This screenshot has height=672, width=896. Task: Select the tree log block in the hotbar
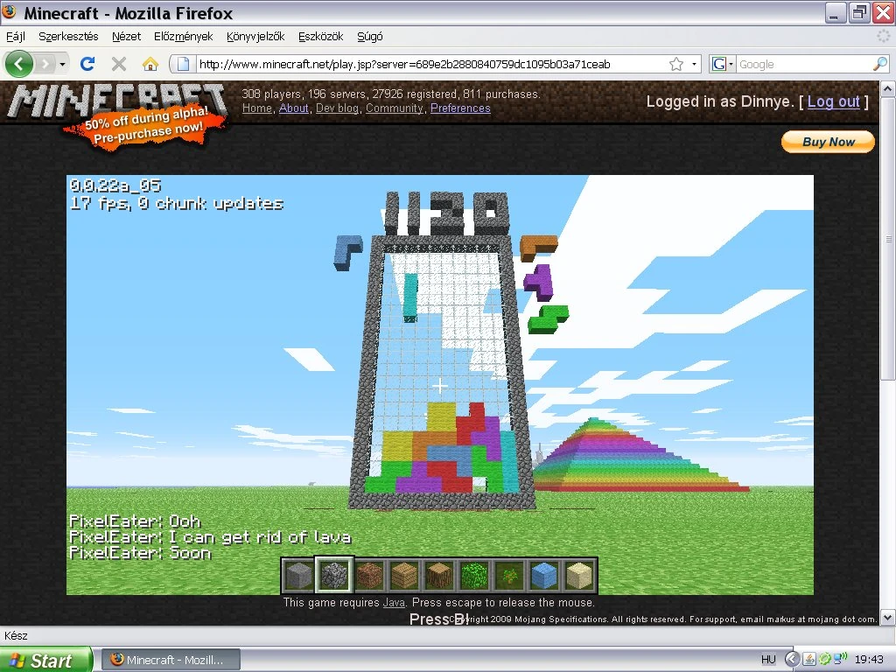tap(439, 575)
